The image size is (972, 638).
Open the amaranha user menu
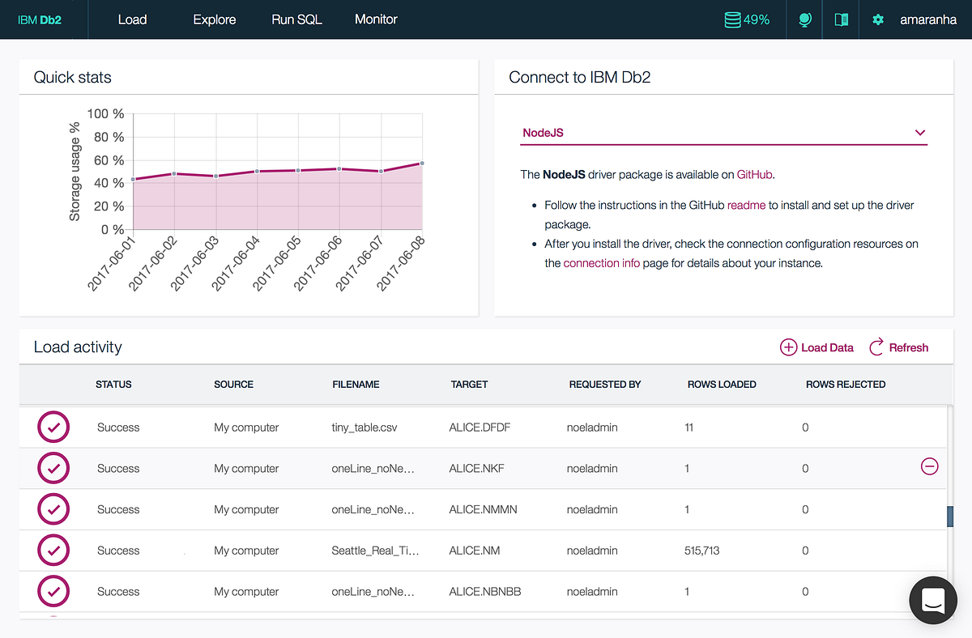(928, 19)
